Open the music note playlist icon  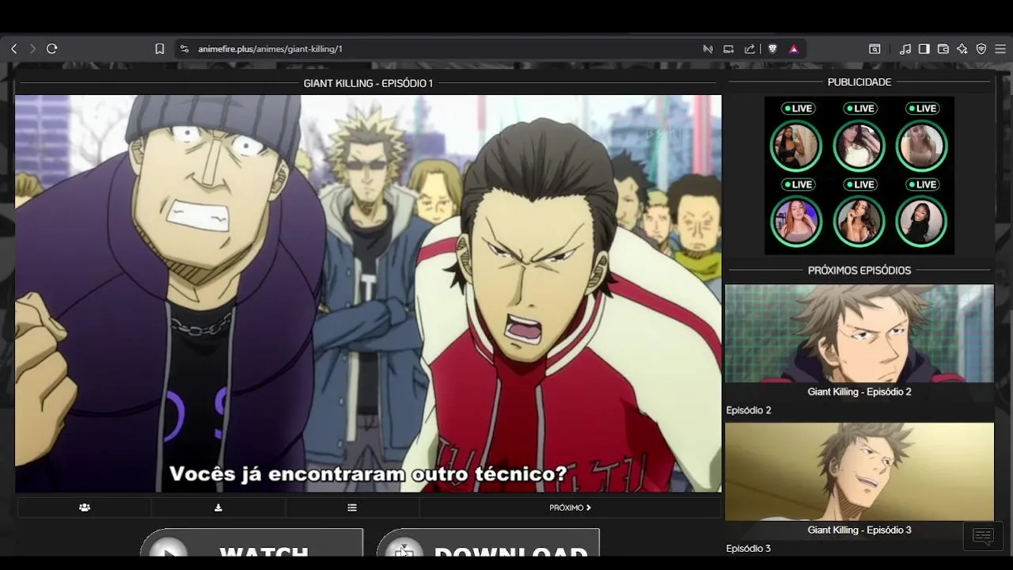pyautogui.click(x=905, y=49)
